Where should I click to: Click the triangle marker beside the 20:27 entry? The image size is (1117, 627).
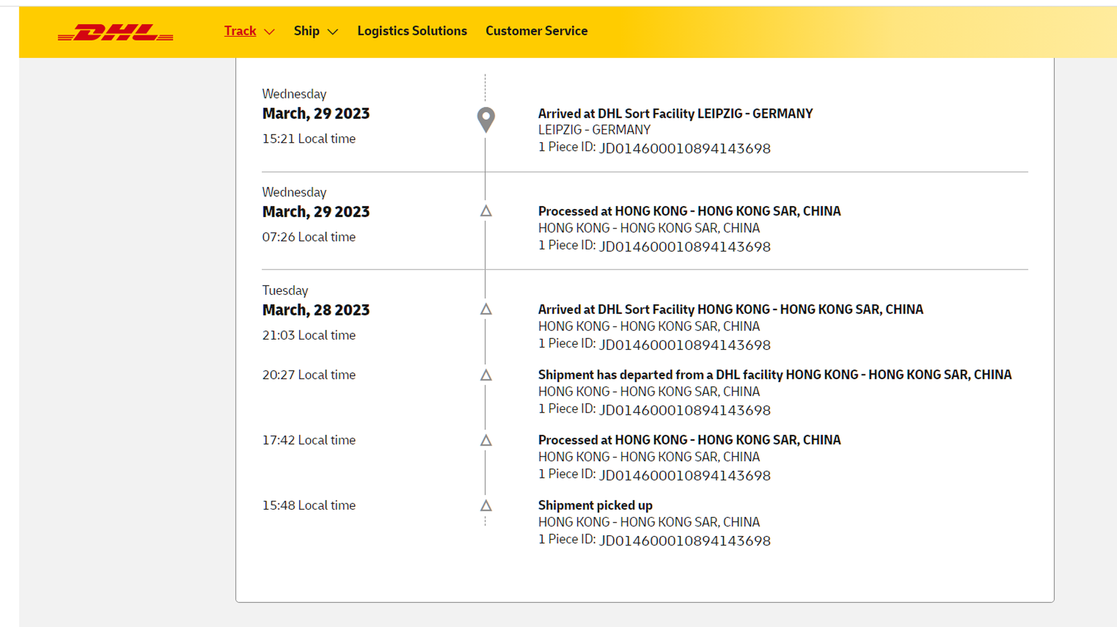click(x=485, y=375)
